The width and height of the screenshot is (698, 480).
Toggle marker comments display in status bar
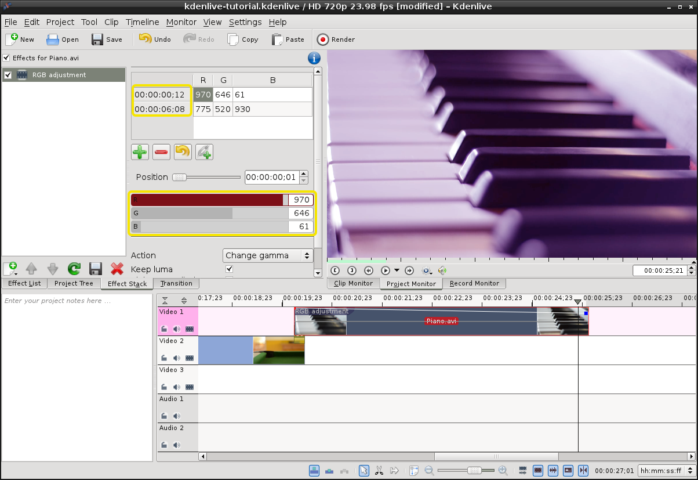(x=568, y=470)
